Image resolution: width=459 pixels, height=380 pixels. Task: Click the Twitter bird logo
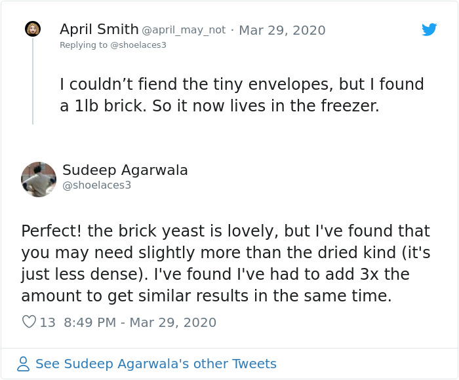pyautogui.click(x=429, y=29)
